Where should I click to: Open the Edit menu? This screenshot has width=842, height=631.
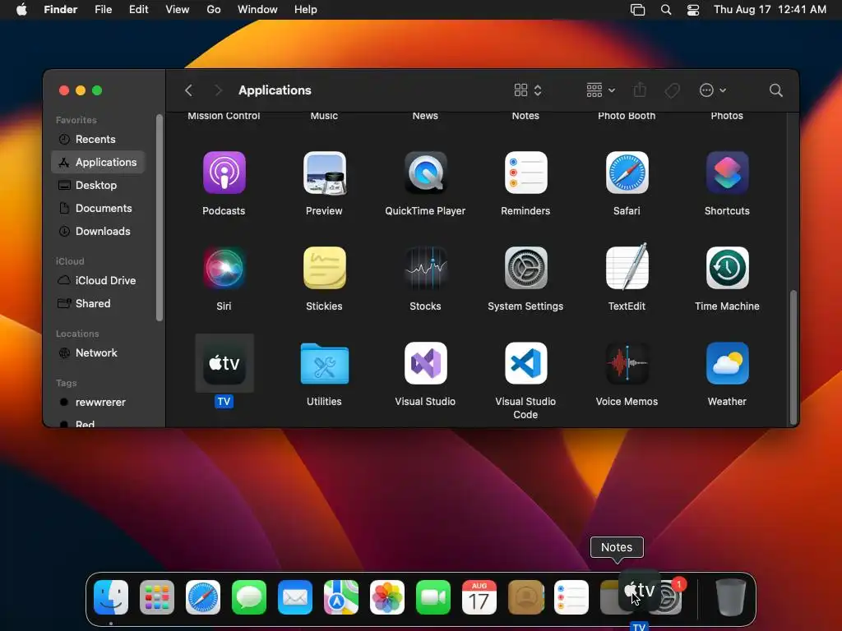click(x=138, y=10)
